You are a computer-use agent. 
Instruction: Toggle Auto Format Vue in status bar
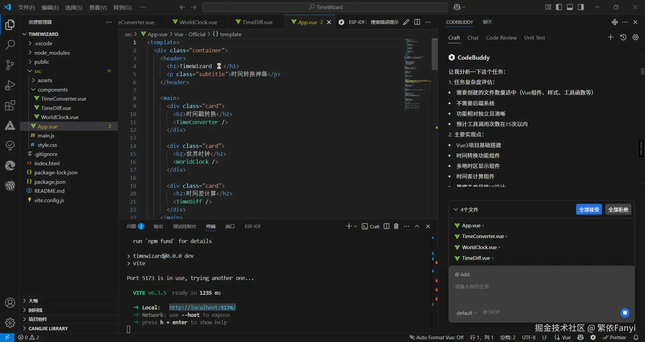pos(436,337)
